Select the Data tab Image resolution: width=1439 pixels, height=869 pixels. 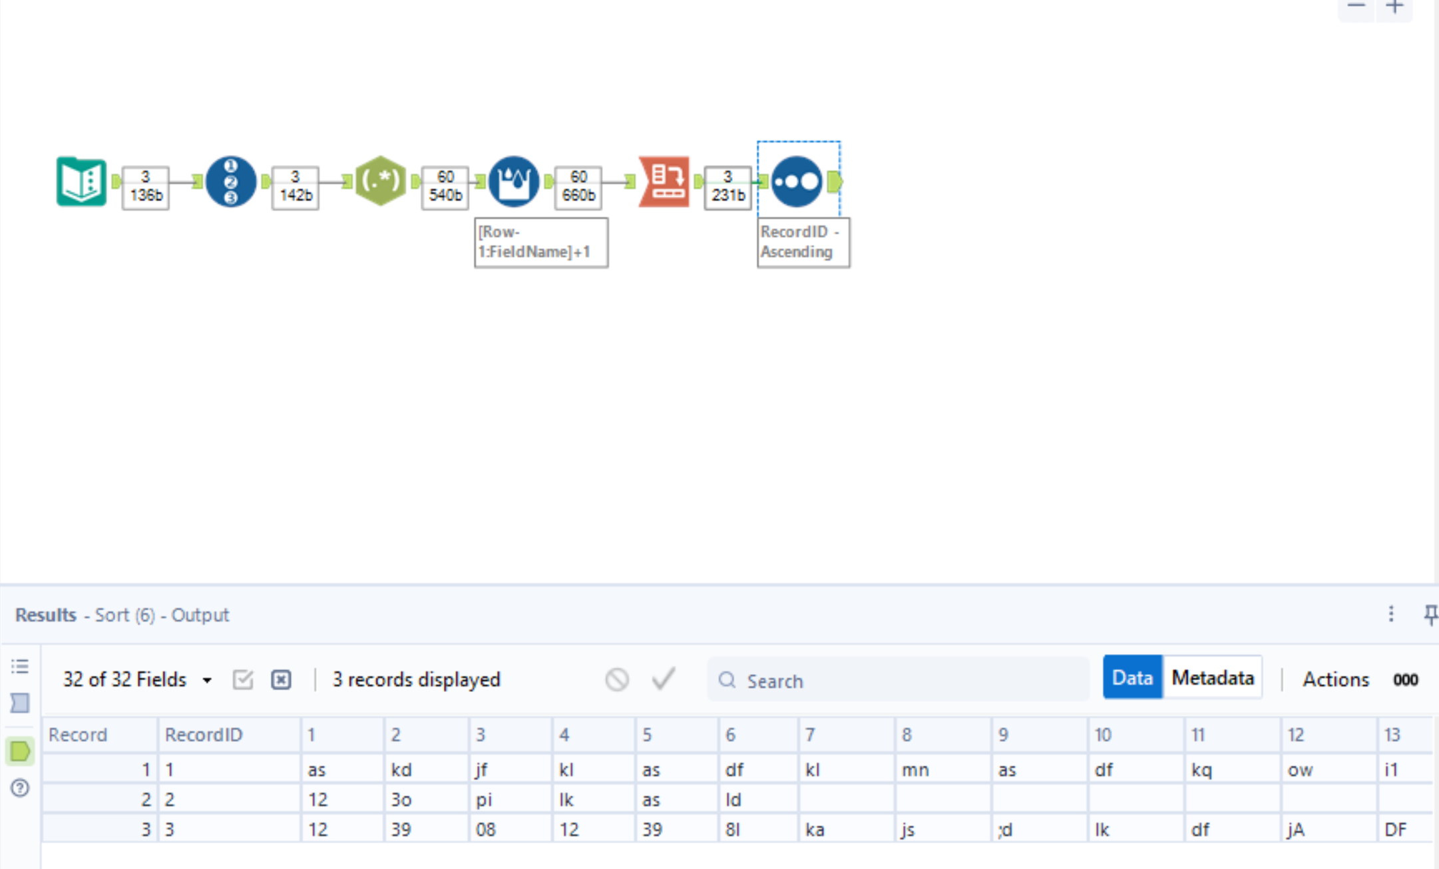[x=1131, y=677]
